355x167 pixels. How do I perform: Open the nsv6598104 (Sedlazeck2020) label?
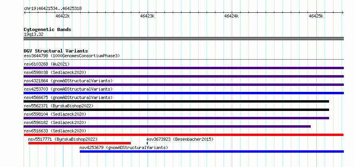55,114
